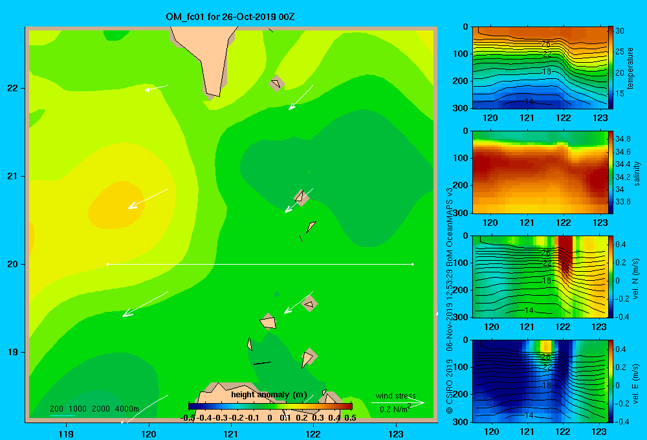Click the latitude label 20 on the map axis

pyautogui.click(x=13, y=264)
